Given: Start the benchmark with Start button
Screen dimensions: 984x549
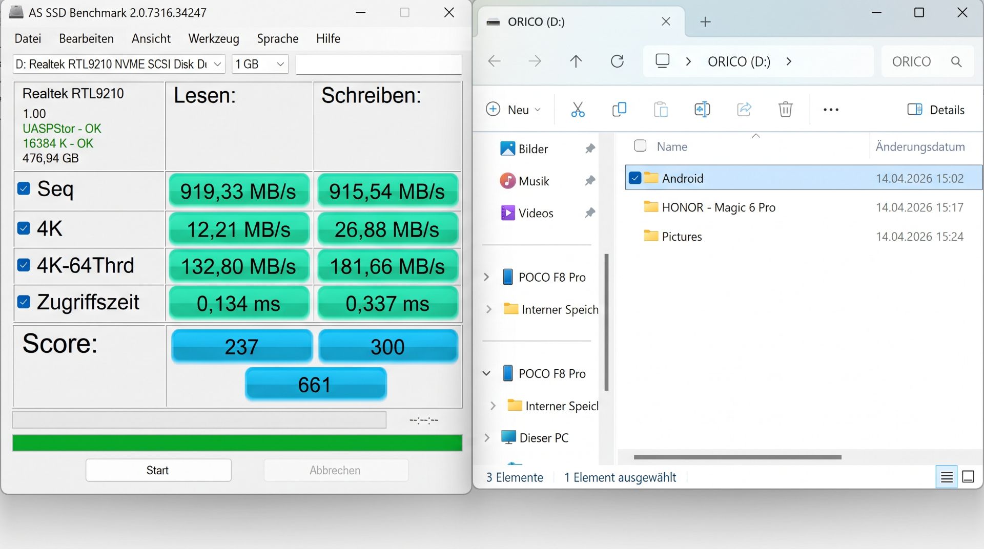Looking at the screenshot, I should pos(158,470).
